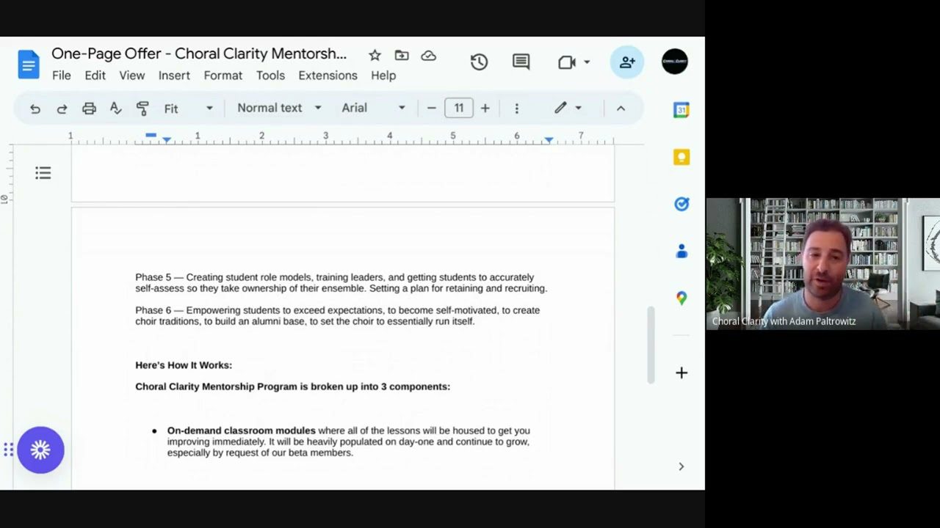This screenshot has height=528, width=940.
Task: Open version history clock icon
Action: (x=479, y=62)
